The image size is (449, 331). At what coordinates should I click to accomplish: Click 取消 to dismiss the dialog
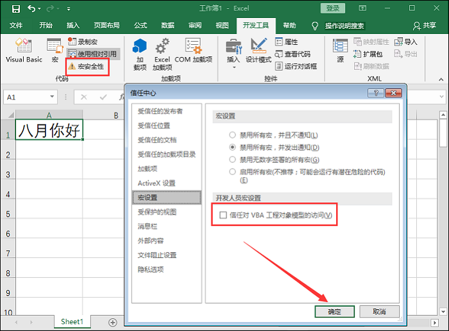379,311
